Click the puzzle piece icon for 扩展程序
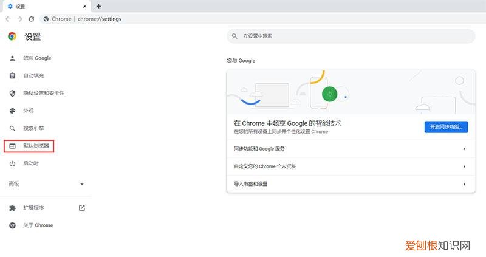 click(x=12, y=208)
